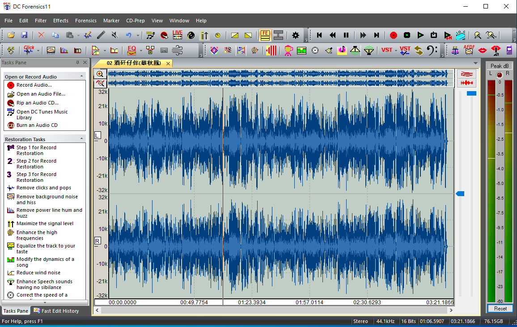Open dropdown arrow next to Paste
The image size is (517, 327).
pyautogui.click(x=78, y=35)
